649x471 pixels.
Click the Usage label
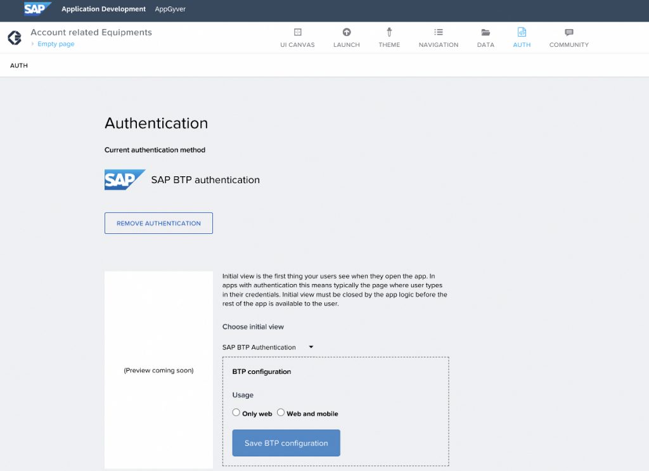[x=243, y=396]
